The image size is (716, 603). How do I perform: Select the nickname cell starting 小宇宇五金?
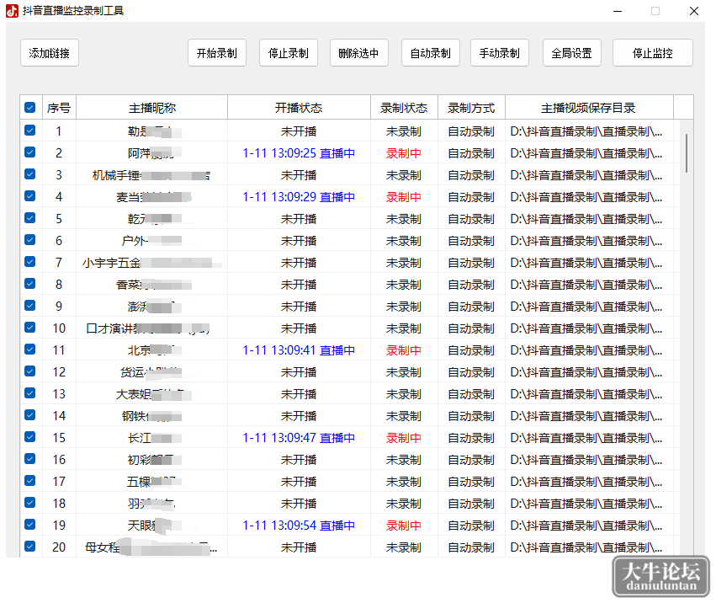[x=151, y=263]
